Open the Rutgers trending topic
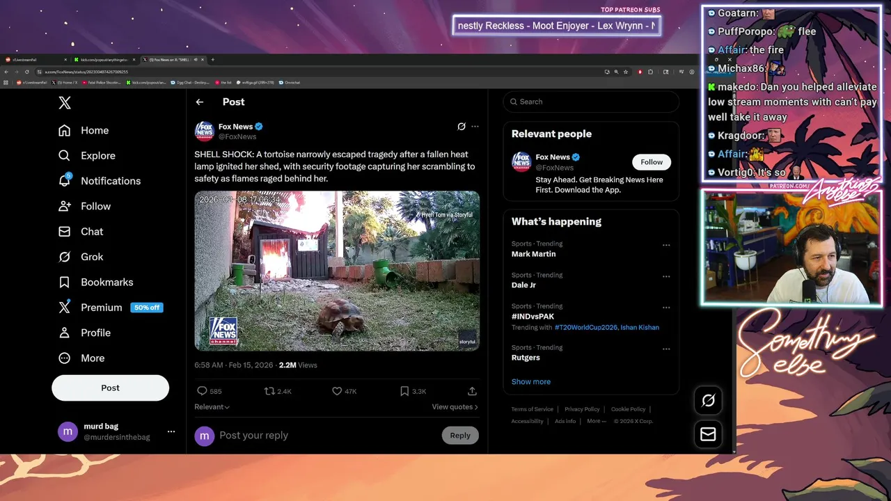891x501 pixels. pyautogui.click(x=526, y=358)
